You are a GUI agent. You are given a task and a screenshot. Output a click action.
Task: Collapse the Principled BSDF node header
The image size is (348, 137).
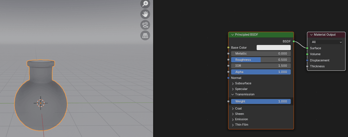click(x=233, y=35)
